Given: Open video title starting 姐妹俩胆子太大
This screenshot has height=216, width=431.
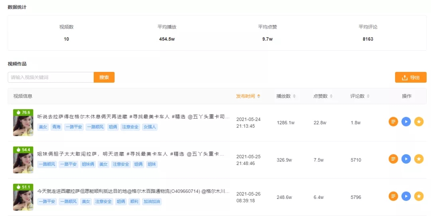Looking at the screenshot, I should tap(130, 154).
